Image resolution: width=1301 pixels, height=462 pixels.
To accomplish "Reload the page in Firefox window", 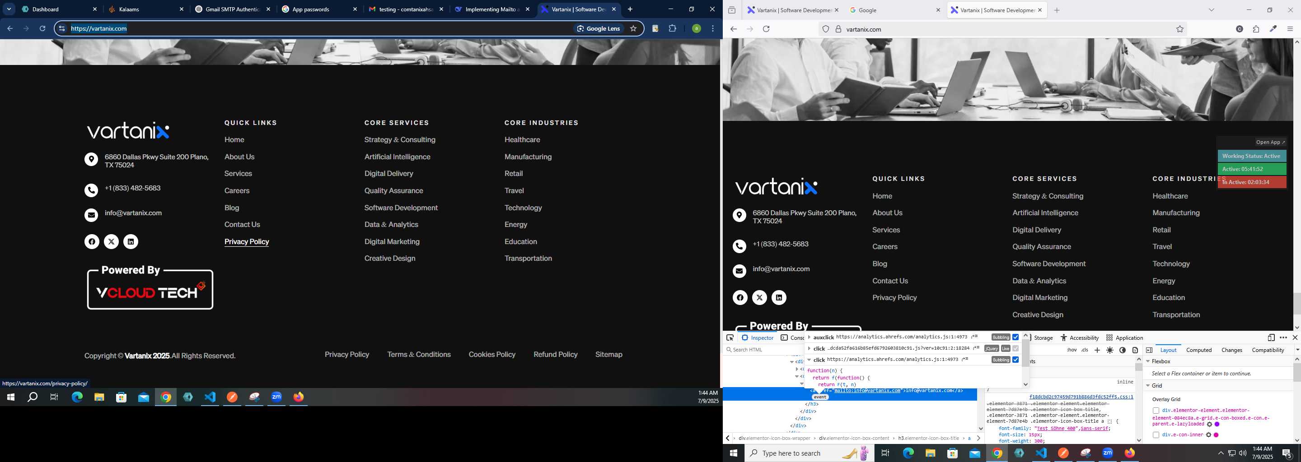I will pyautogui.click(x=766, y=29).
